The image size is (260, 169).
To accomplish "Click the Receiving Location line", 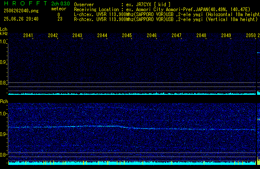I will (162, 9).
